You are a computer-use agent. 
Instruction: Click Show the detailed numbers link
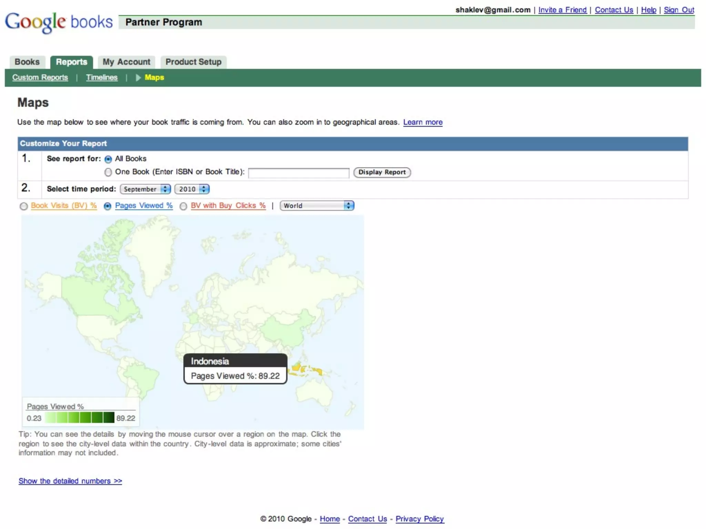(70, 481)
